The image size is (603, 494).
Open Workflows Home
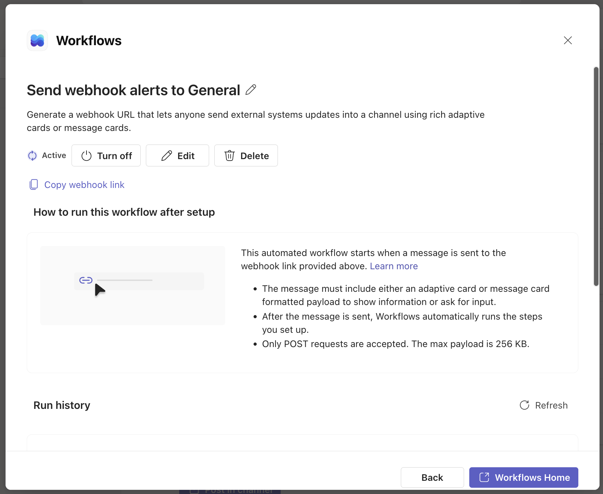523,477
